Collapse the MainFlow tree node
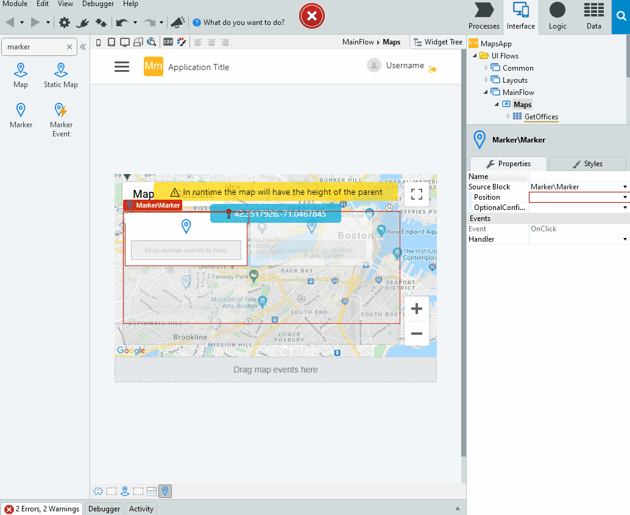 (x=485, y=92)
